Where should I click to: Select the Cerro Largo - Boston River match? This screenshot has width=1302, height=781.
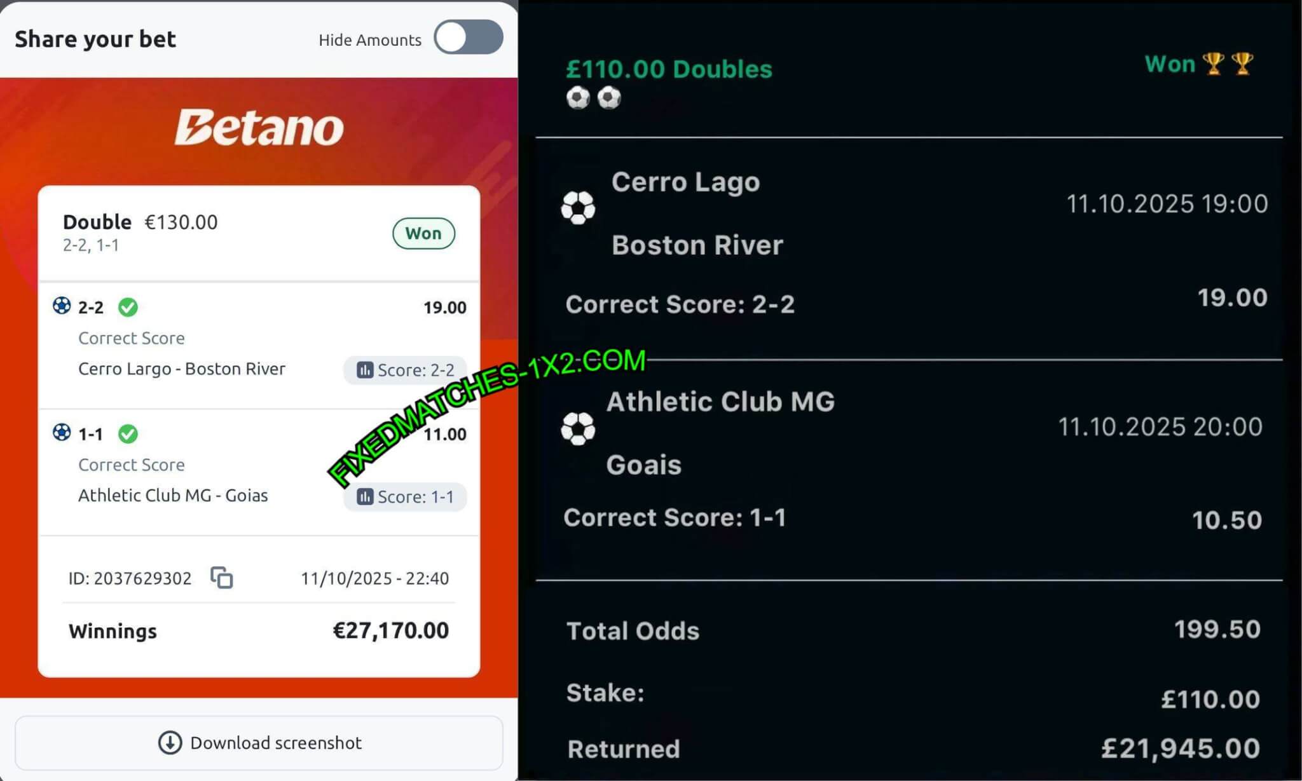[182, 369]
